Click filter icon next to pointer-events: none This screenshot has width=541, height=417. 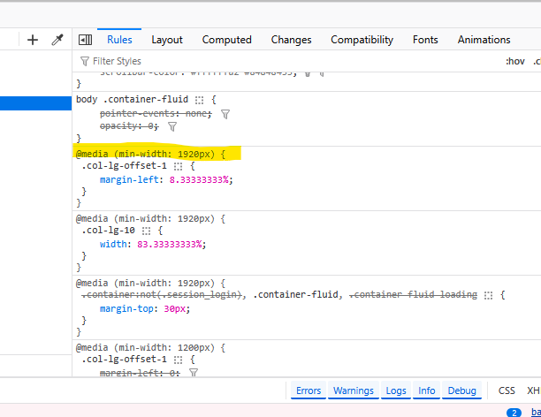pos(225,114)
